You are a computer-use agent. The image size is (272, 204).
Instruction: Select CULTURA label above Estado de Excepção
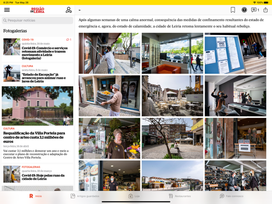pyautogui.click(x=27, y=66)
